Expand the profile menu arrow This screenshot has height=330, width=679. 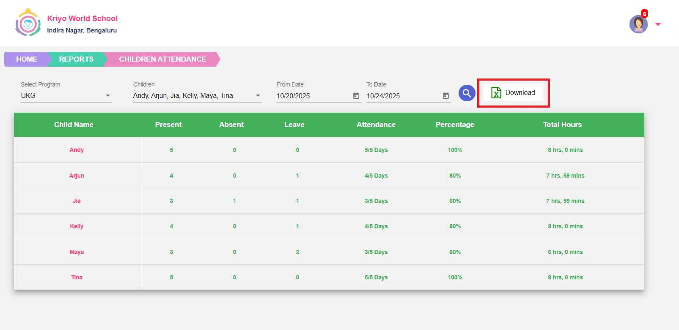[x=658, y=24]
